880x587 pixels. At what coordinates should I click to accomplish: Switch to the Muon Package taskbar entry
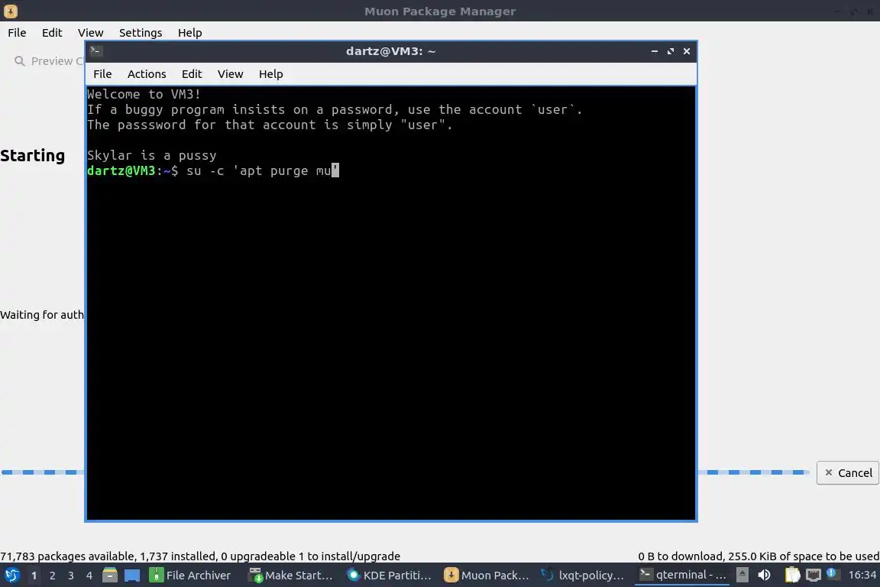pos(487,576)
